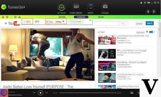This screenshot has width=161, height=97.
Task: Toggle the switch icon in the title bar
Action: 148,3
